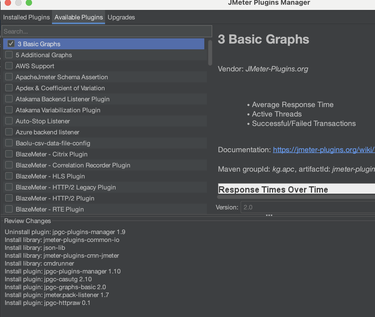Select the Available Plugins tab

[79, 17]
